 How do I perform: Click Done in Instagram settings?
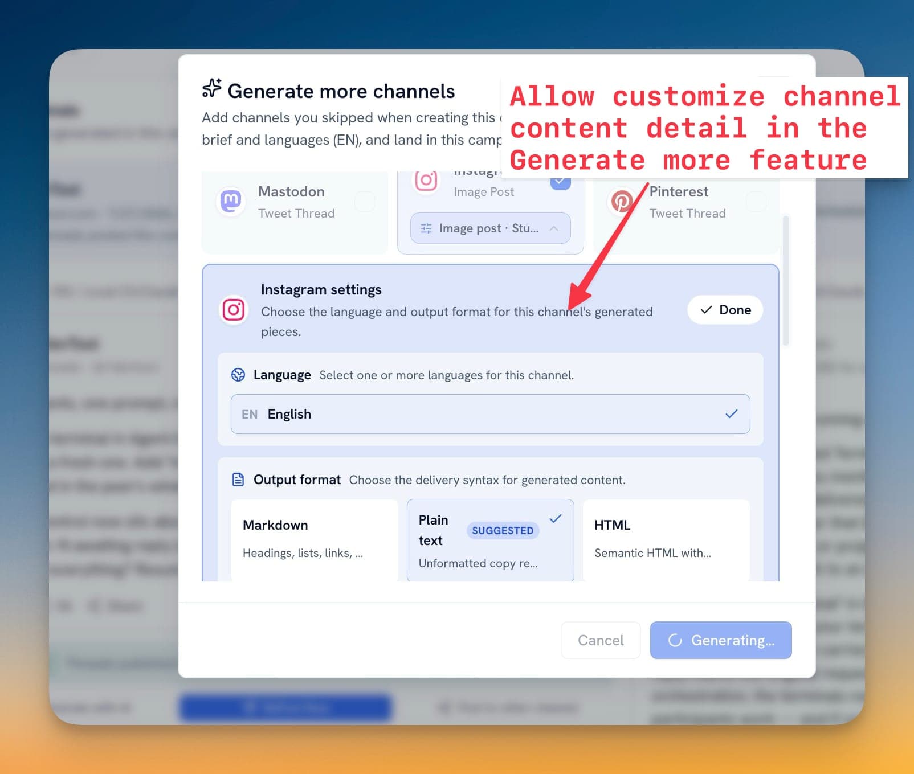click(725, 310)
